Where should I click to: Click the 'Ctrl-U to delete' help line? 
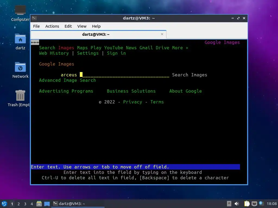click(x=135, y=178)
